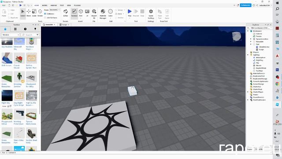Open Windows search from taskbar
282x159 pixels.
[x=277, y=9]
